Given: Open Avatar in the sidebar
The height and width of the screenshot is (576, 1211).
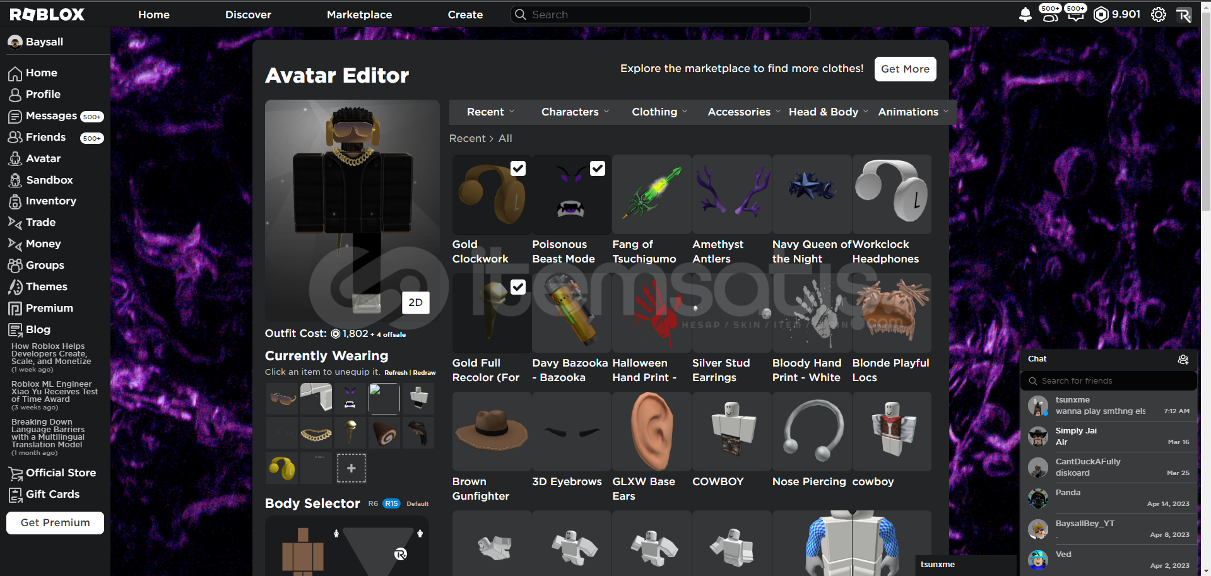Looking at the screenshot, I should (34, 158).
